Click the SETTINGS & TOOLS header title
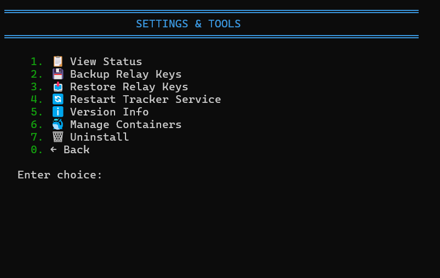This screenshot has width=440, height=278. click(188, 24)
